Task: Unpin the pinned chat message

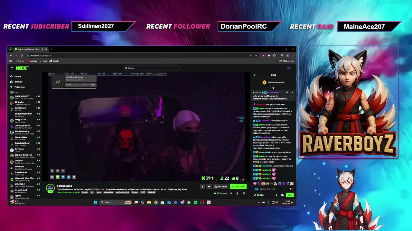Action: click(x=287, y=93)
